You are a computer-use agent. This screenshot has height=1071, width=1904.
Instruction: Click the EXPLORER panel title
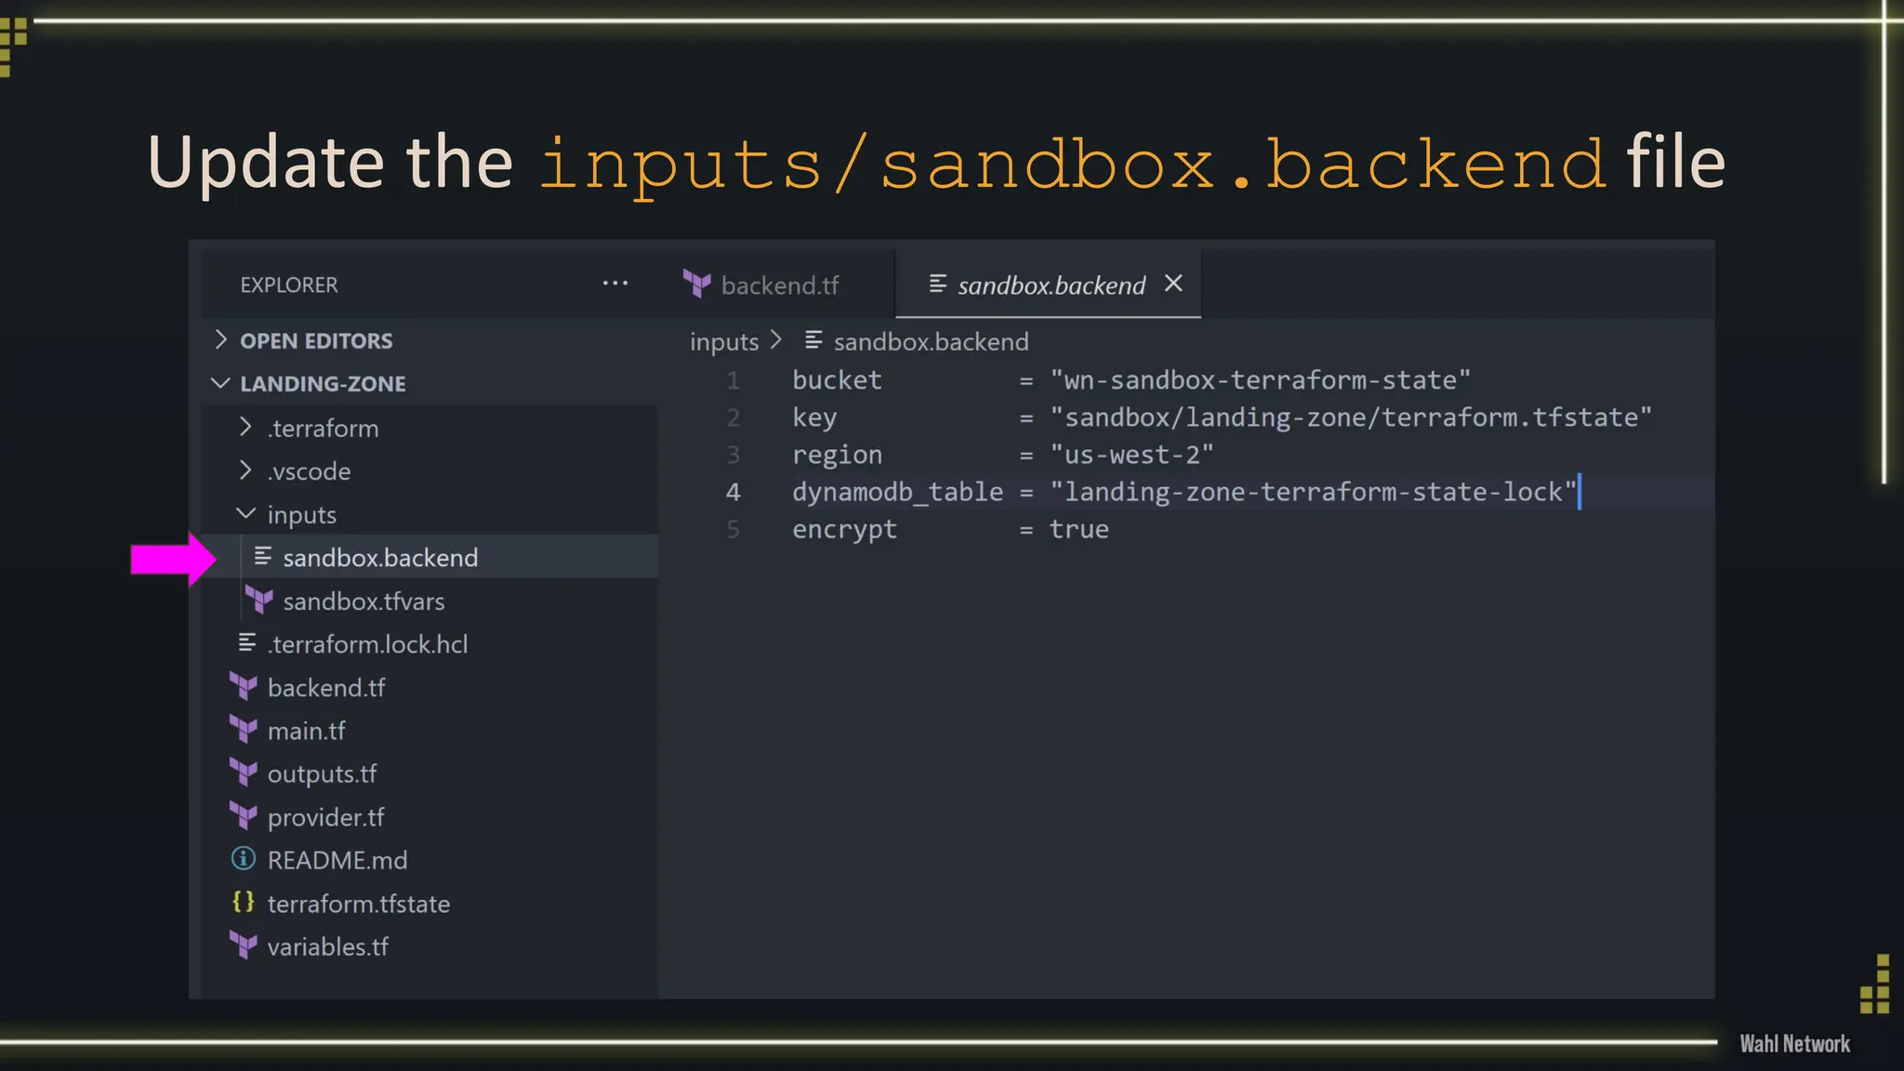pyautogui.click(x=289, y=284)
